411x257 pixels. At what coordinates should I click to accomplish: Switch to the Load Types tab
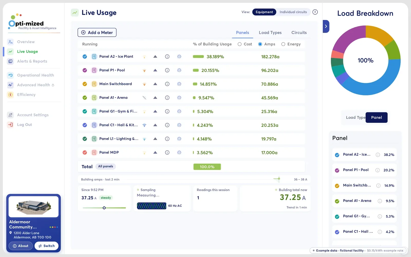click(270, 33)
